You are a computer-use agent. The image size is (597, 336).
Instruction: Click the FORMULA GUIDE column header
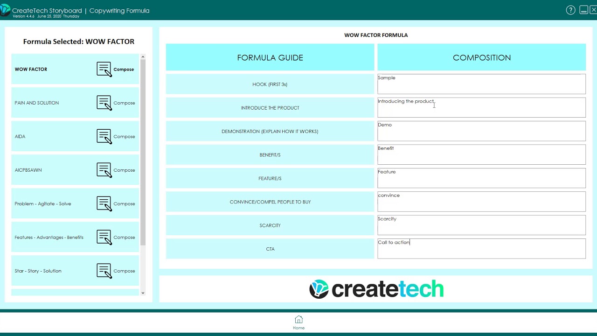click(270, 57)
